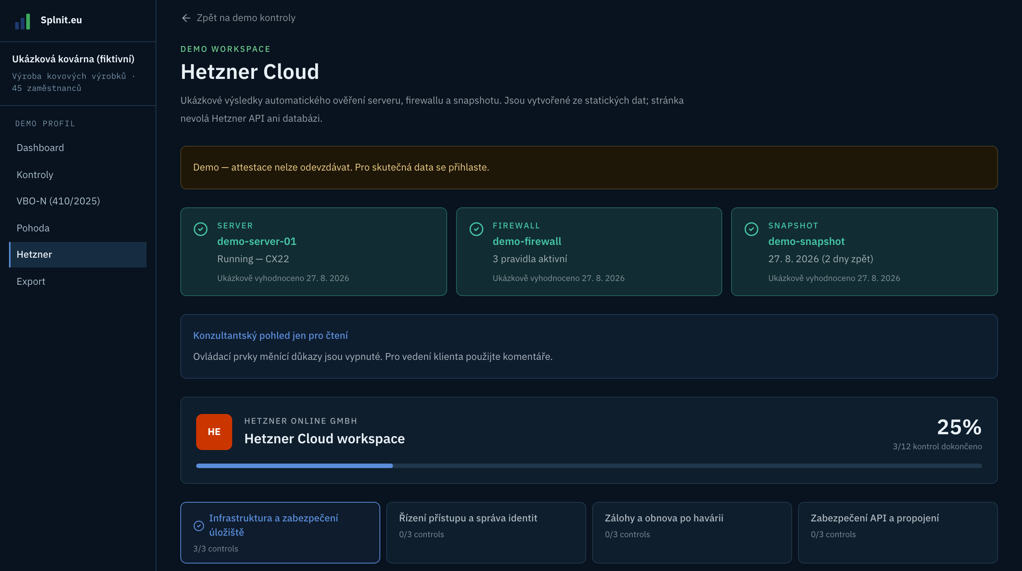Click the demo-server-01 card title

(257, 241)
